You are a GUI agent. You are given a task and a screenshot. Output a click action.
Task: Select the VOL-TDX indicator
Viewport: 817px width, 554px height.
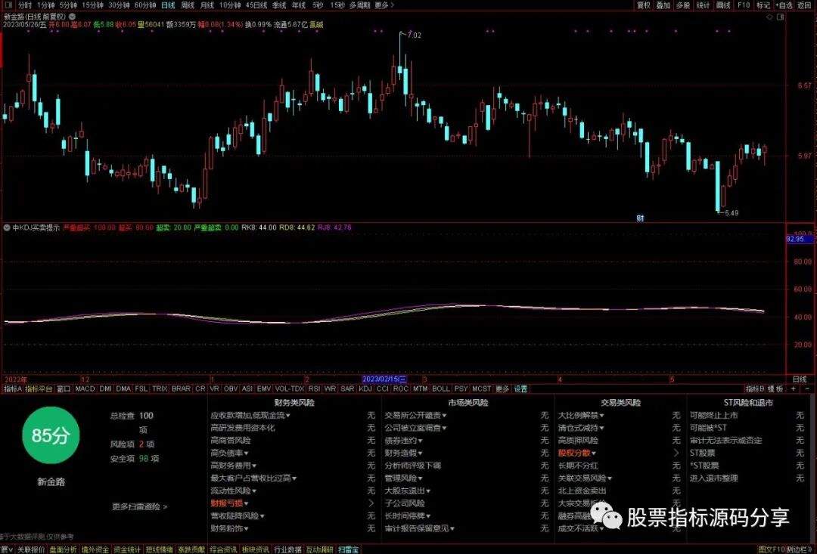(289, 389)
